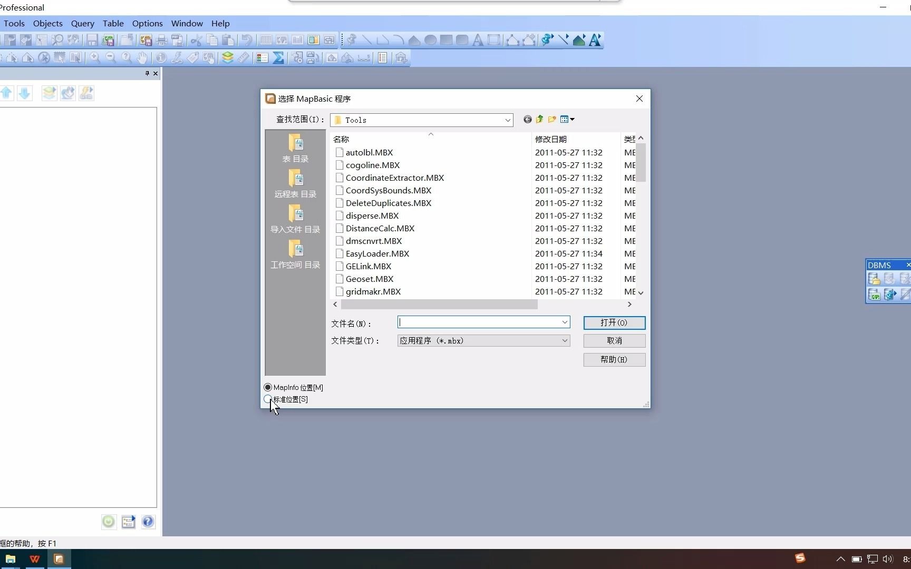Click the Statistics sigma icon
911x569 pixels.
(278, 57)
